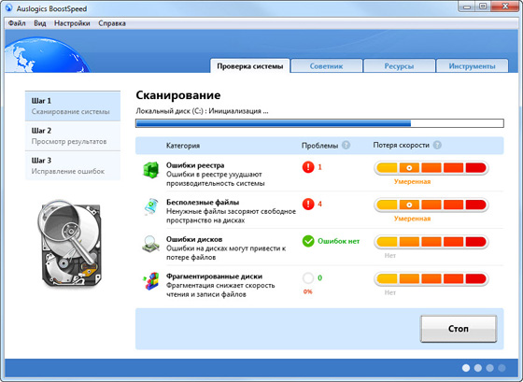
Task: Click fourth faded page indicator dot
Action: pos(502,368)
